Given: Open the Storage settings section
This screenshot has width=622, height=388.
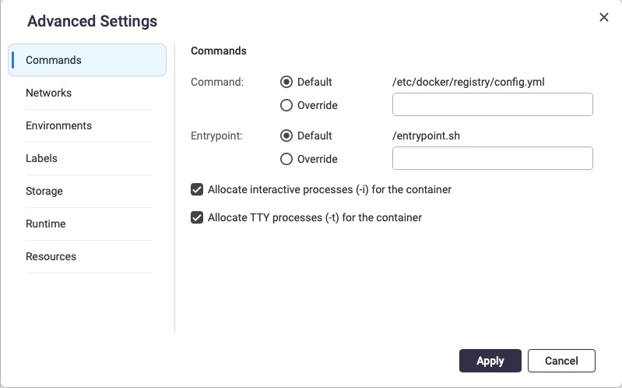Looking at the screenshot, I should pos(44,191).
